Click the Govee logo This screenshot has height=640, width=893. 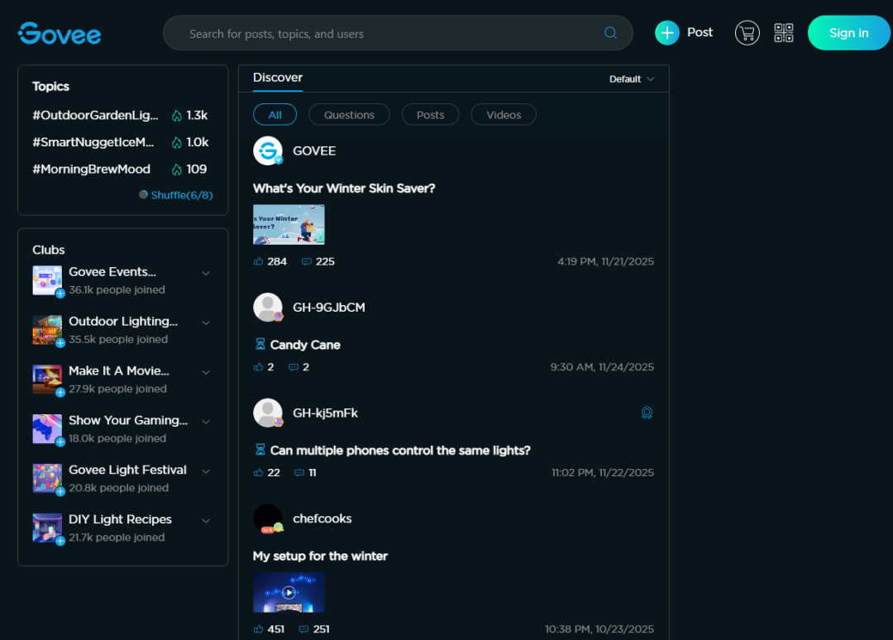[60, 34]
